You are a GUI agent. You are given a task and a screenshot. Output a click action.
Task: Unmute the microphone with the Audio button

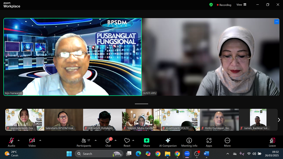[11, 142]
